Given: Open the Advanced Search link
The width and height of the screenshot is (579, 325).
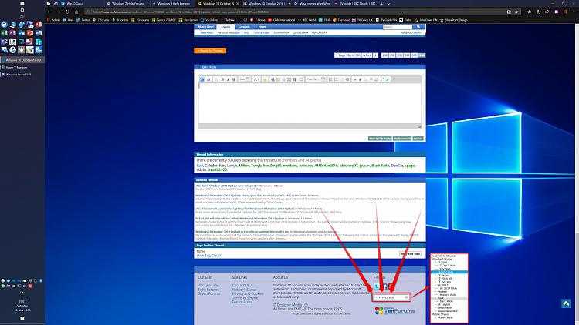Looking at the screenshot, I should point(411,33).
